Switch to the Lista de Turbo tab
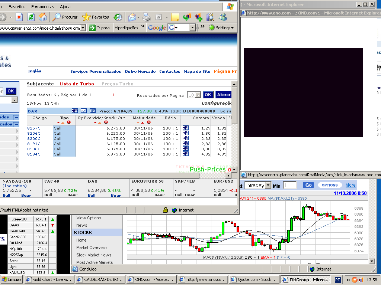 [77, 84]
